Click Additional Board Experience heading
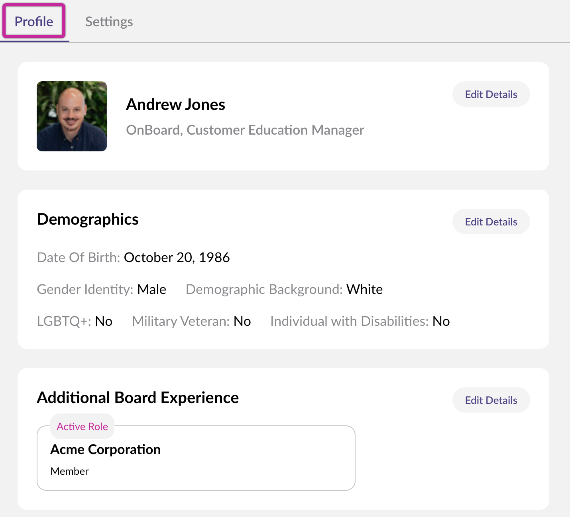 pos(138,398)
